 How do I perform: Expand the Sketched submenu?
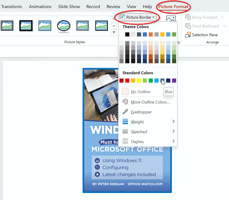point(173,132)
